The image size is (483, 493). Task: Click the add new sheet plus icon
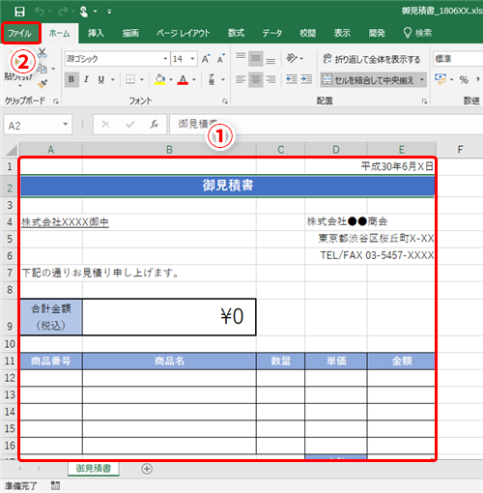147,469
